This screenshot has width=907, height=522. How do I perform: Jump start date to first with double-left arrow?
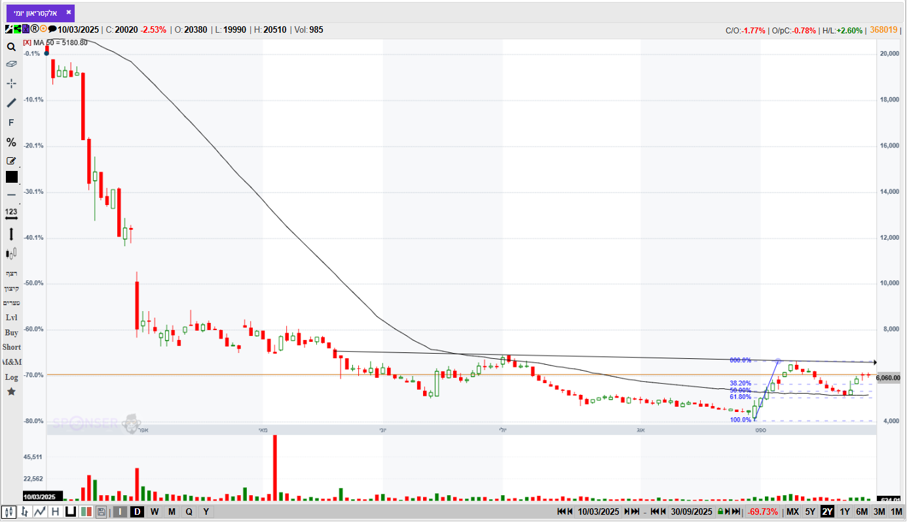point(561,512)
